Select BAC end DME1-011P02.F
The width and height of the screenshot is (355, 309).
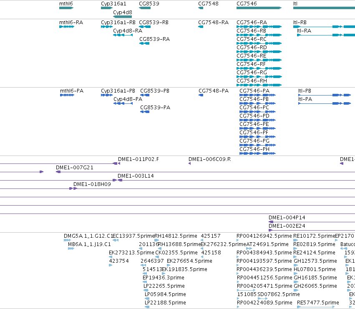coord(119,163)
